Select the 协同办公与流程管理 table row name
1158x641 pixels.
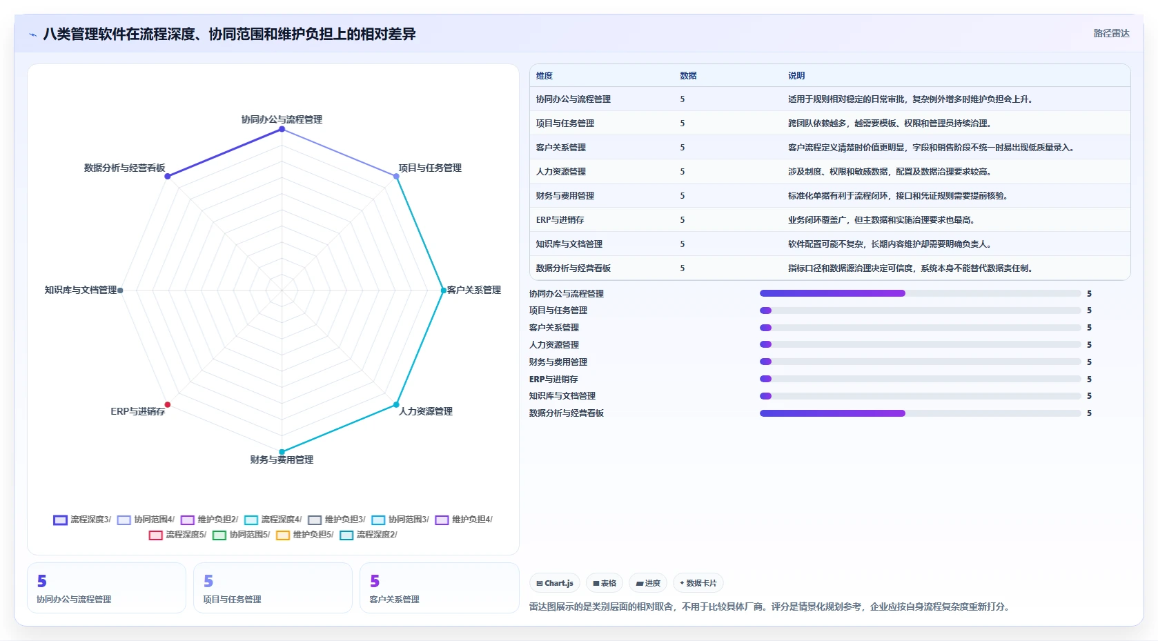(x=573, y=99)
